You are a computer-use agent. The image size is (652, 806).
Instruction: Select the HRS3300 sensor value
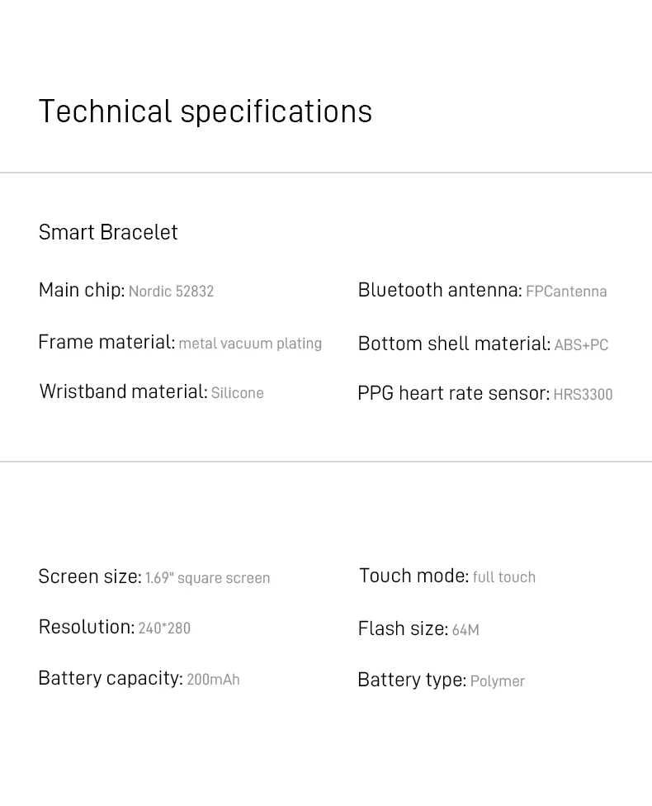click(583, 395)
